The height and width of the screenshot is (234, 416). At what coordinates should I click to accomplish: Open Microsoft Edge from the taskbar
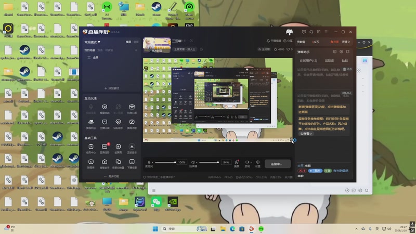point(232,229)
